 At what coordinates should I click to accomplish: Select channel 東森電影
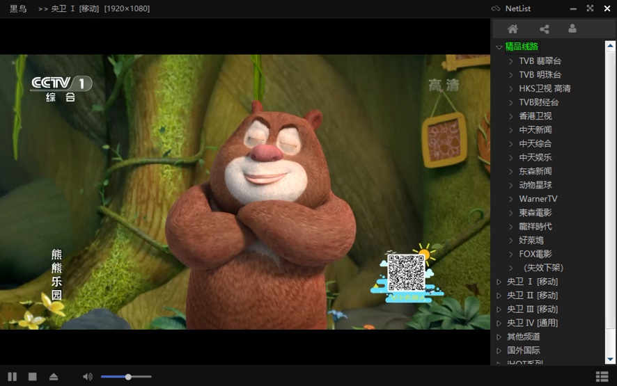pos(535,213)
